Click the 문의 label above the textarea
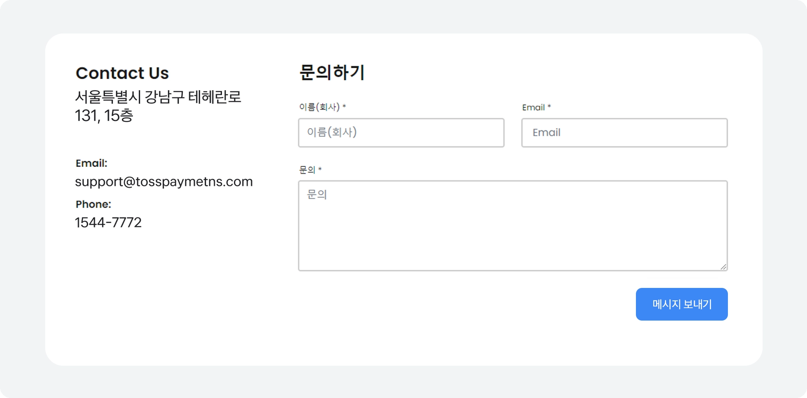 pos(307,170)
